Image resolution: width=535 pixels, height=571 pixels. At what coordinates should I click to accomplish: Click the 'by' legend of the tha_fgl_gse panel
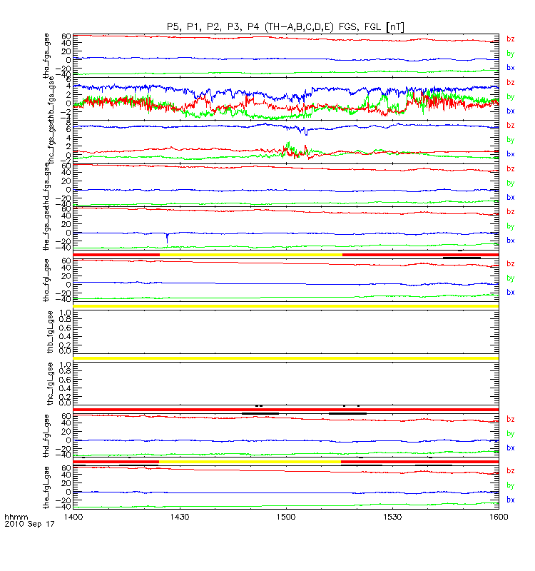click(x=510, y=278)
